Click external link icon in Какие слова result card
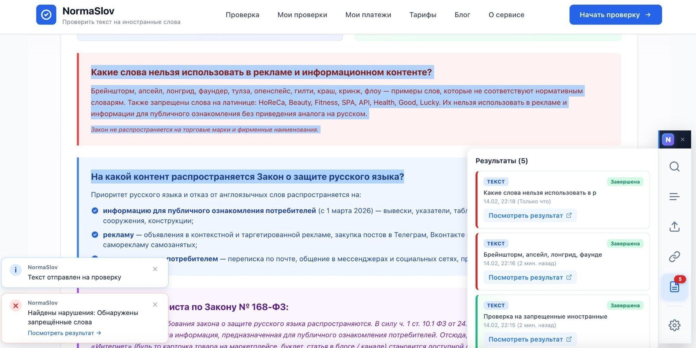 (569, 215)
